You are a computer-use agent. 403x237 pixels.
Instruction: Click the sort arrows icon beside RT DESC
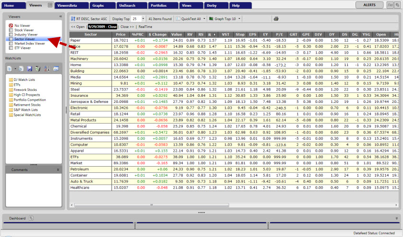pos(73,19)
